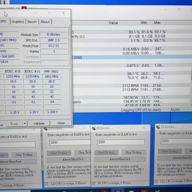192x192 pixels.
Task: Click the '99.7 %' max utilization value
Action: (160, 40)
